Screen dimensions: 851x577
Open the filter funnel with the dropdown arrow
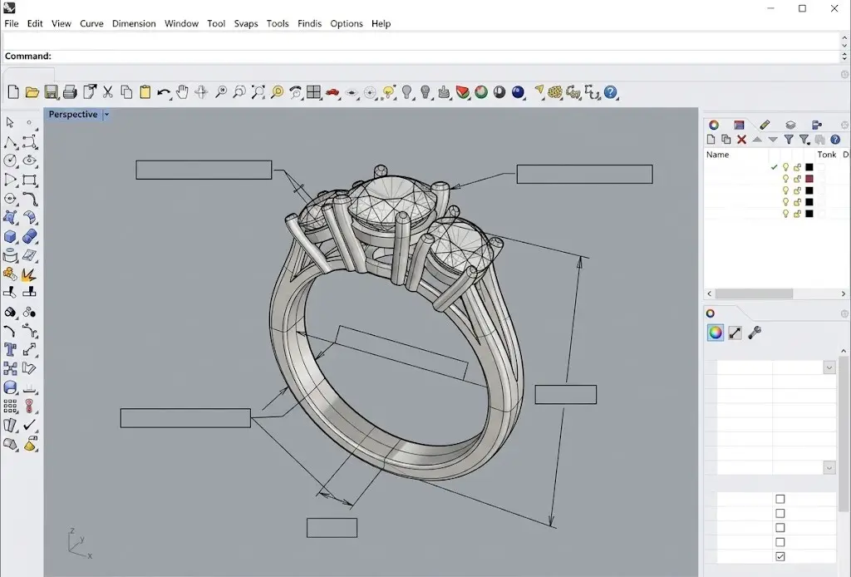(804, 140)
